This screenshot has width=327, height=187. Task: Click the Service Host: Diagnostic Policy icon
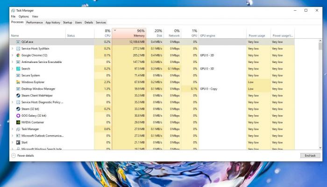(x=18, y=102)
